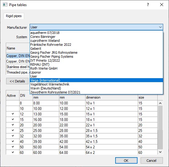Select the Stainless steel row
This screenshot has width=169, height=167.
(x=18, y=67)
